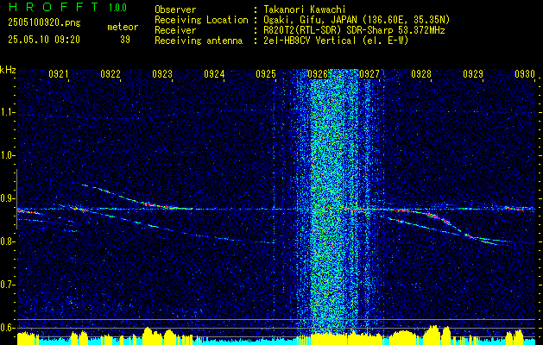Click the 1.1 frequency axis label
Screen dimensions: 543x345
click(x=7, y=112)
